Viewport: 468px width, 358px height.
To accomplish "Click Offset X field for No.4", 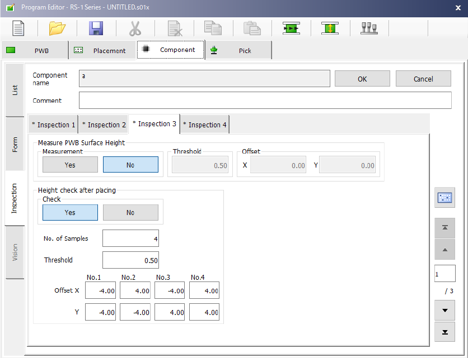I will coord(204,290).
